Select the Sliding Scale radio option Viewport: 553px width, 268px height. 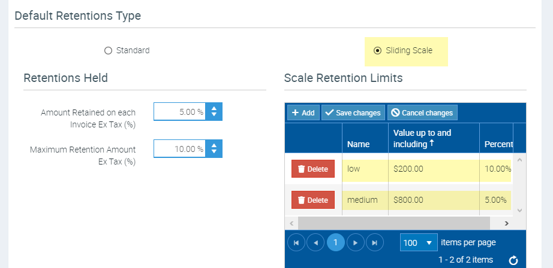click(377, 51)
